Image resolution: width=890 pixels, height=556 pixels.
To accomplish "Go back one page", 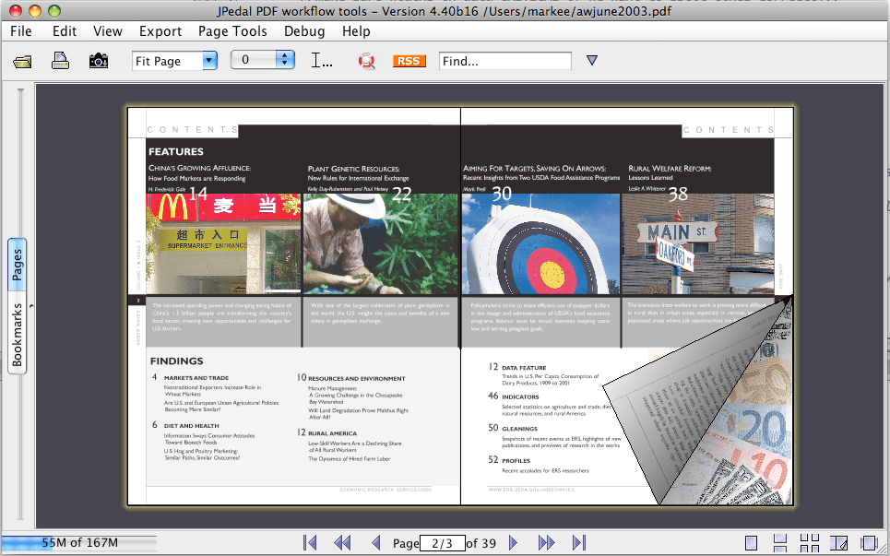I will tap(375, 543).
